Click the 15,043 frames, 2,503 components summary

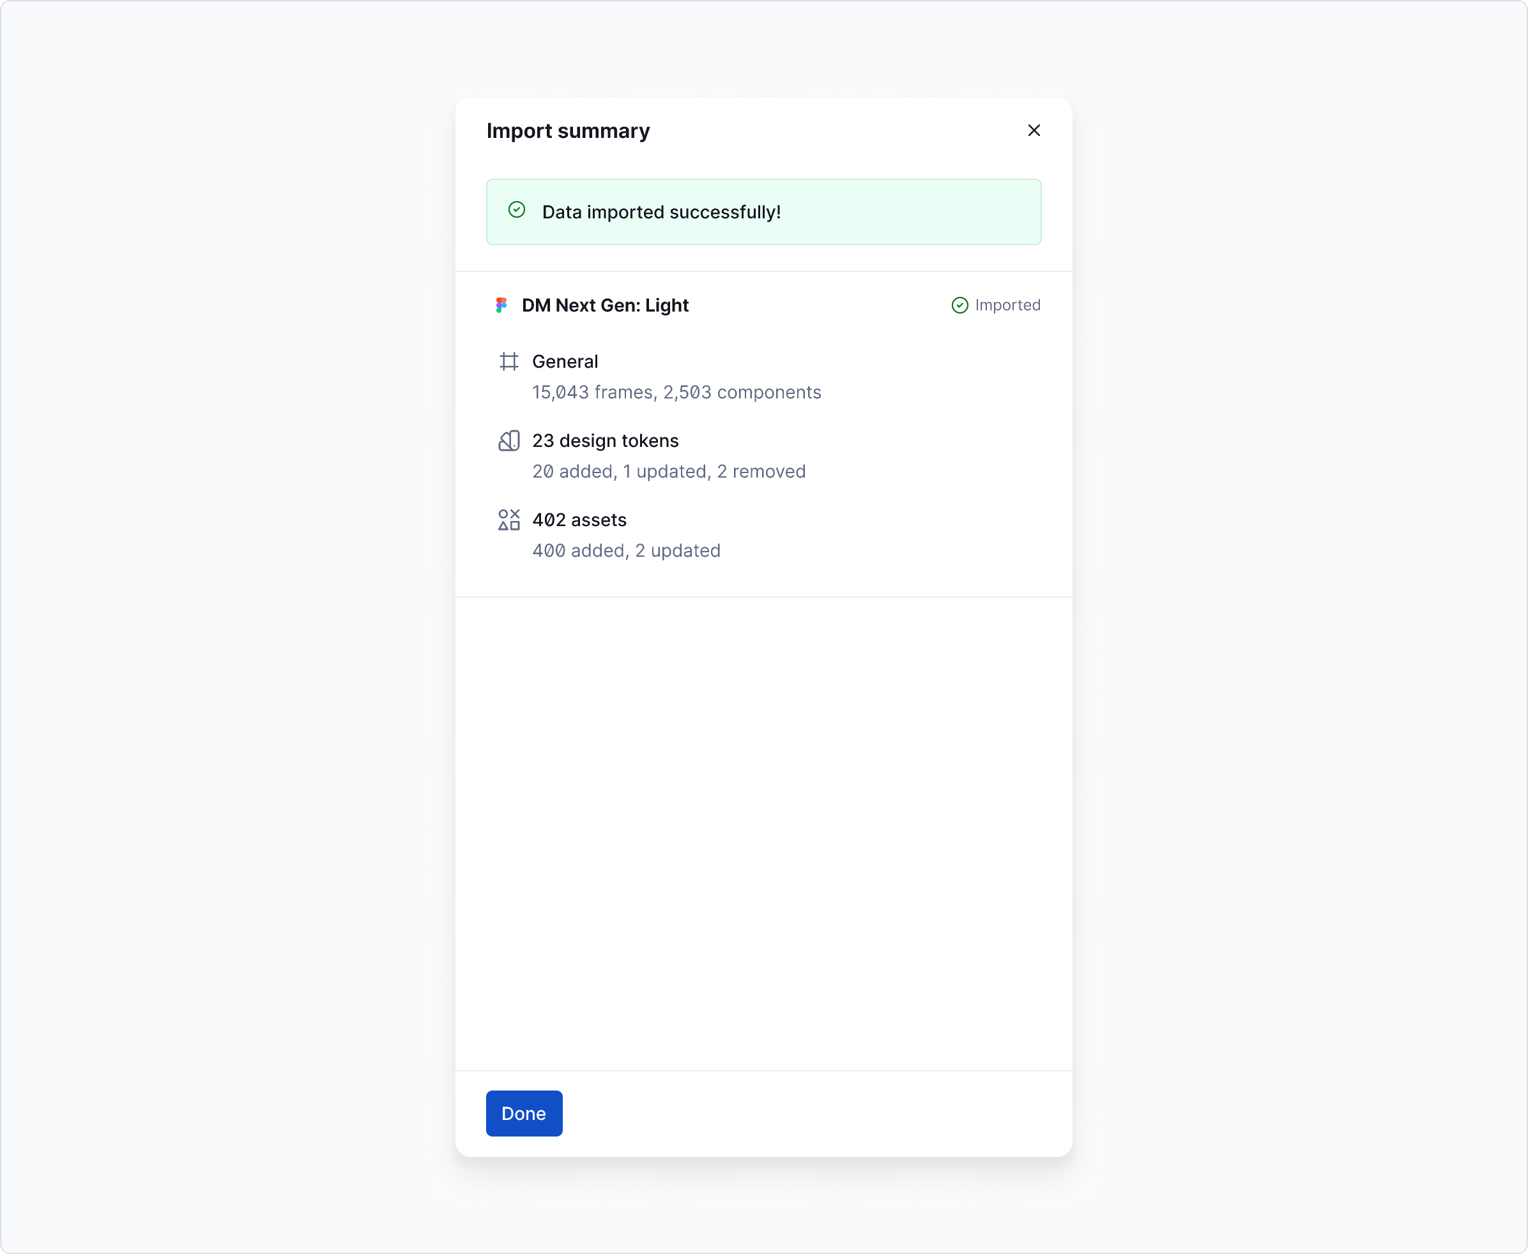pyautogui.click(x=676, y=391)
